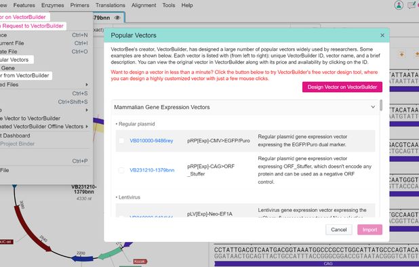Click the '2200' position tick on map
This screenshot has height=267, width=419.
(x=81, y=253)
